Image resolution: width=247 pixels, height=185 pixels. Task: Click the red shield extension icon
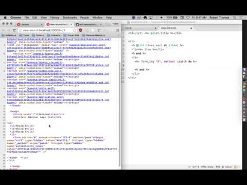(x=80, y=30)
